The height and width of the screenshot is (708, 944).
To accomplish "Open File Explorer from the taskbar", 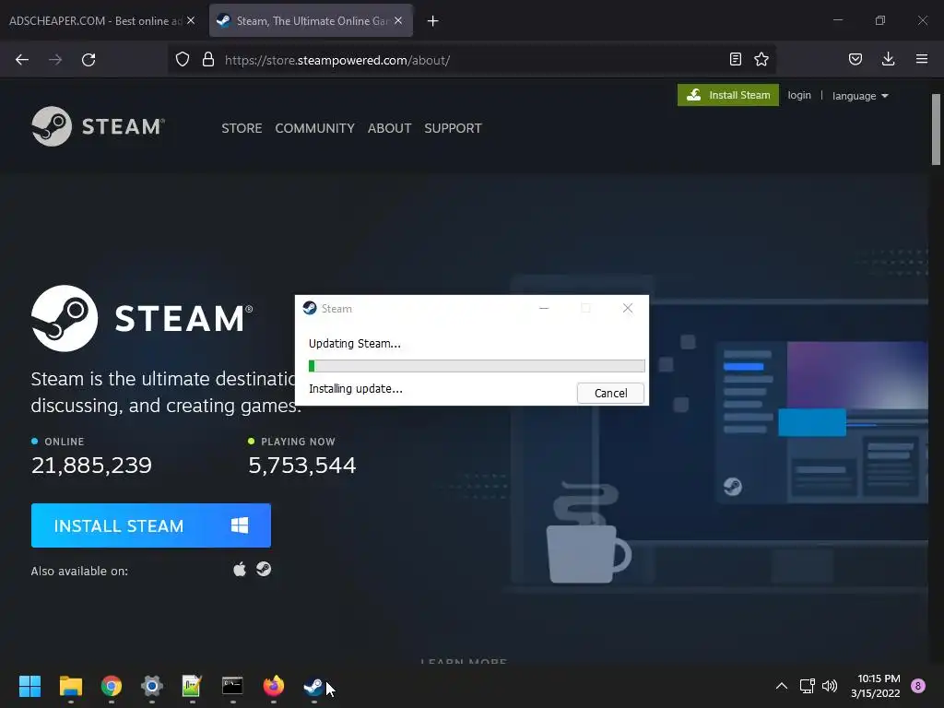I will [70, 686].
